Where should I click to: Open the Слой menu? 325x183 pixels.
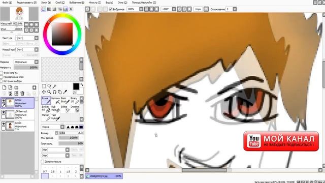point(60,3)
